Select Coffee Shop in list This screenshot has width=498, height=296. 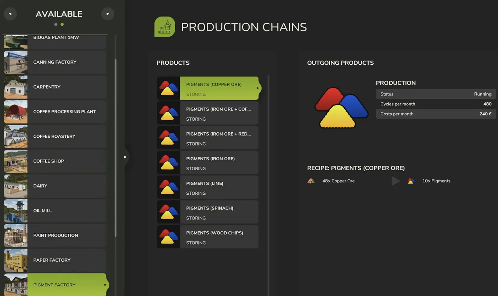point(55,161)
